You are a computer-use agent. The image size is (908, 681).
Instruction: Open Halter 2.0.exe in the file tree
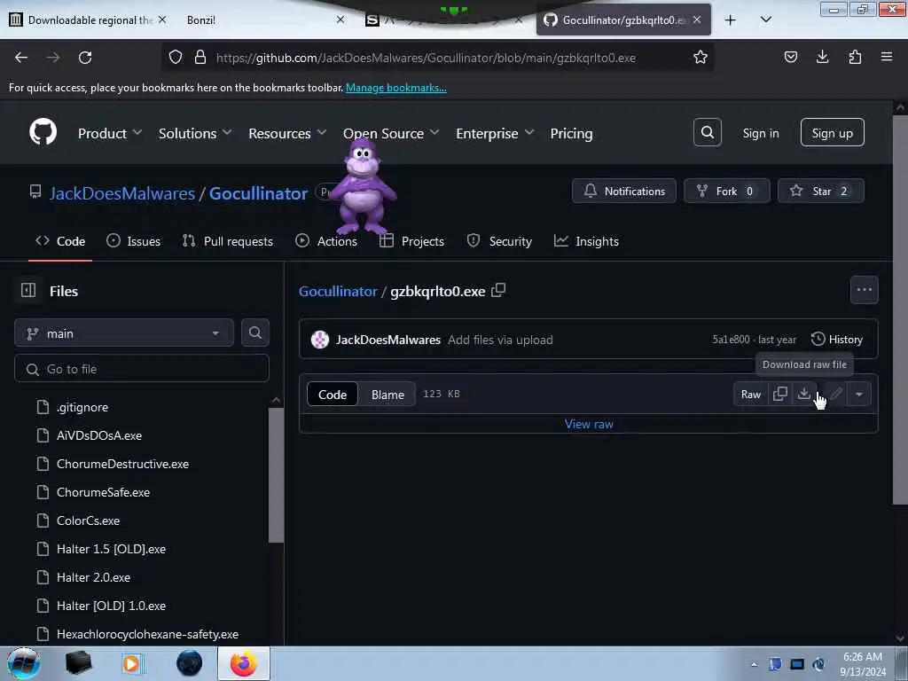(93, 577)
